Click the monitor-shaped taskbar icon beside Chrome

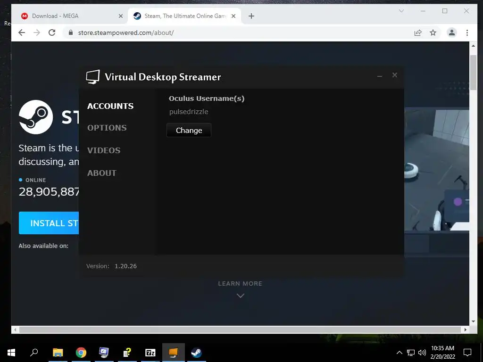pos(104,353)
